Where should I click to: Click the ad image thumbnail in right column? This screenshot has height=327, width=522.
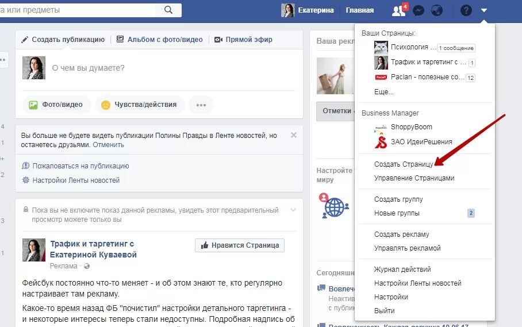coord(335,76)
